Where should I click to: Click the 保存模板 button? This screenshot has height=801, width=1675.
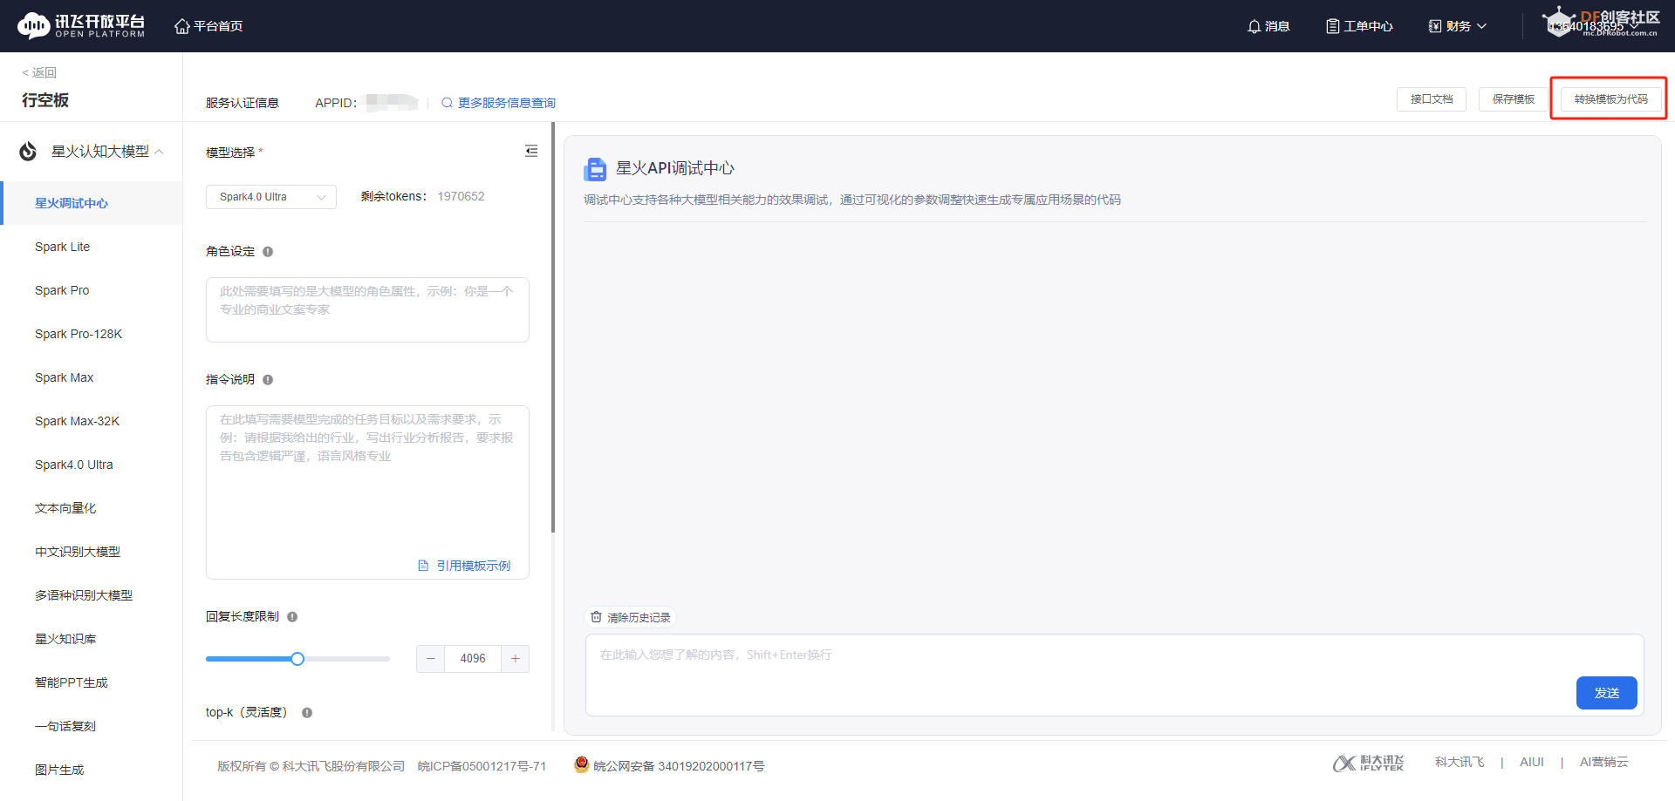[x=1514, y=99]
